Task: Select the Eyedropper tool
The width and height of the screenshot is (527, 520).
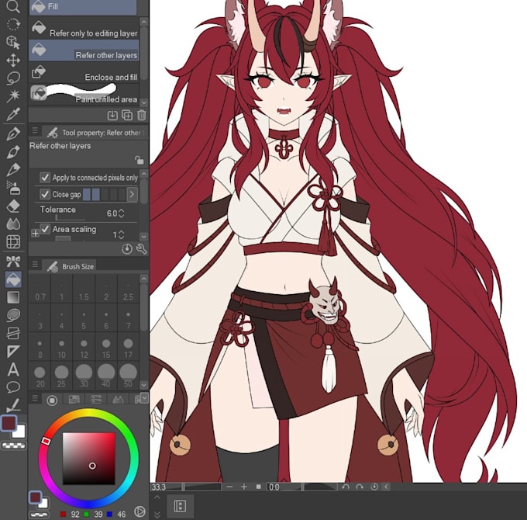Action: (x=13, y=114)
